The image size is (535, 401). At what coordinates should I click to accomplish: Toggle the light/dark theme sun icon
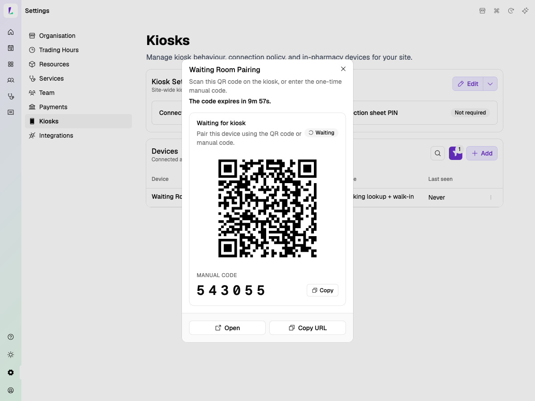coord(11,355)
